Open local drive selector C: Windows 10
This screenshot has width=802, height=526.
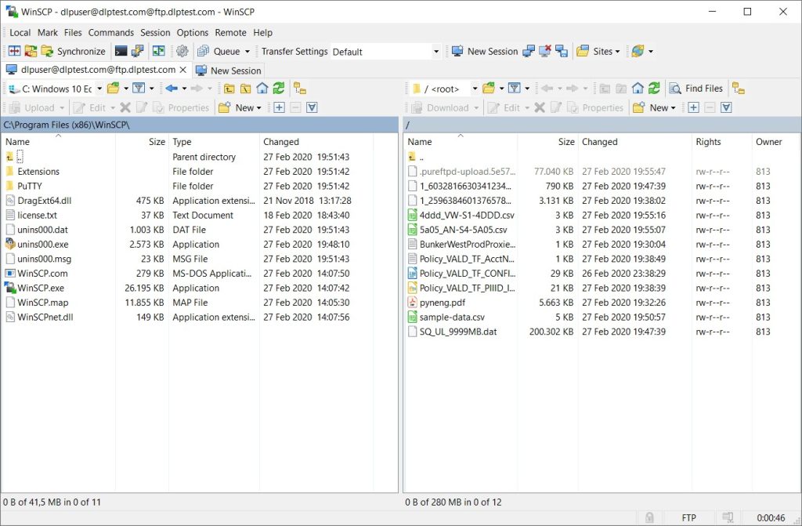pos(56,89)
